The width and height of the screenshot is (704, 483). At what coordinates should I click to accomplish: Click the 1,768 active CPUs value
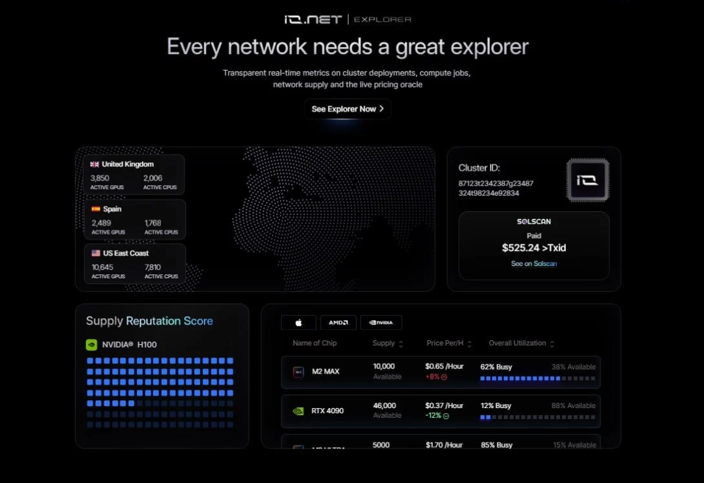click(153, 223)
